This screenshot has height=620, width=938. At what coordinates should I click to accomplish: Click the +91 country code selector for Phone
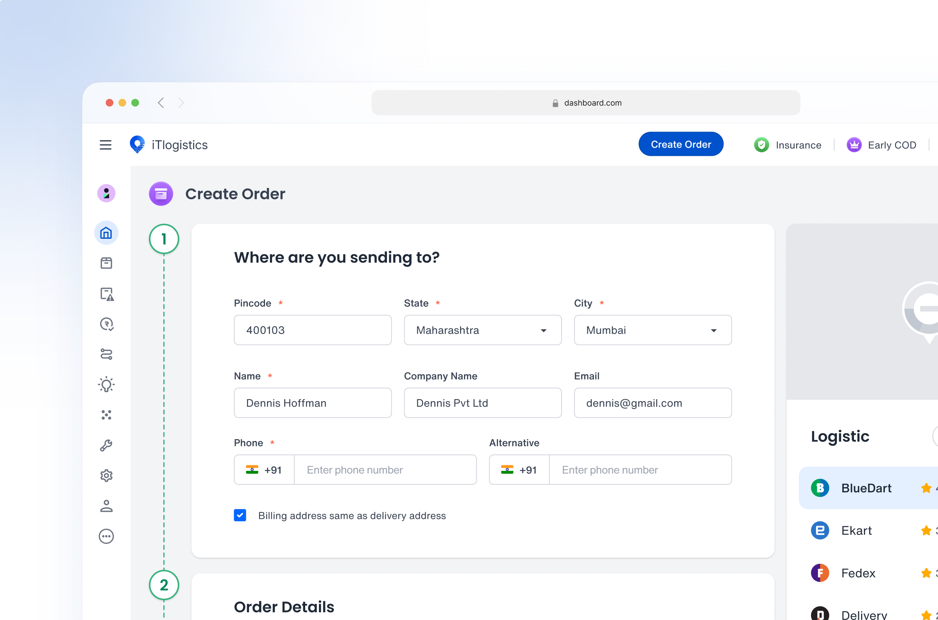pyautogui.click(x=264, y=470)
